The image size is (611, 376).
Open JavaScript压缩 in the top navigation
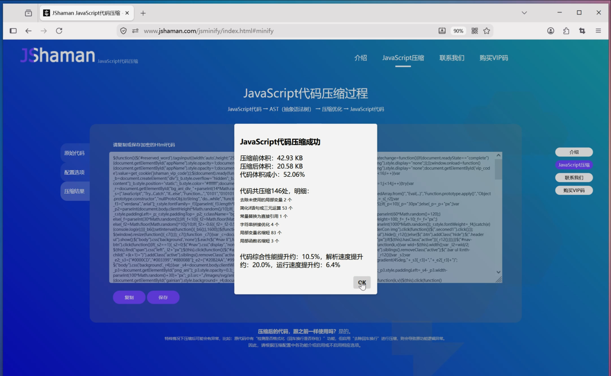[x=403, y=58]
